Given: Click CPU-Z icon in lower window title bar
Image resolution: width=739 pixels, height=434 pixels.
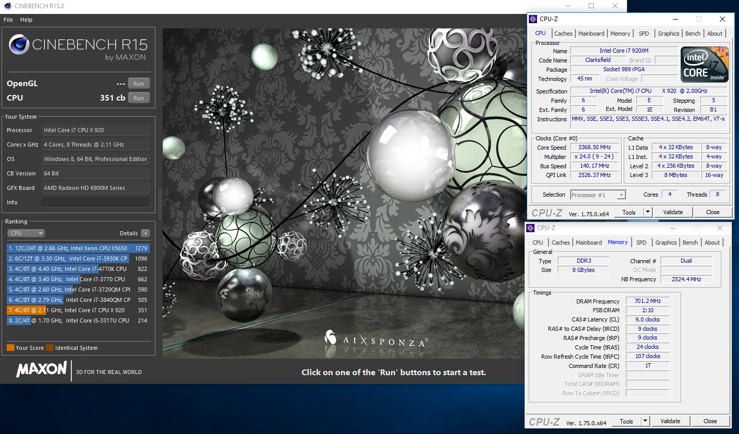Looking at the screenshot, I should pos(530,228).
